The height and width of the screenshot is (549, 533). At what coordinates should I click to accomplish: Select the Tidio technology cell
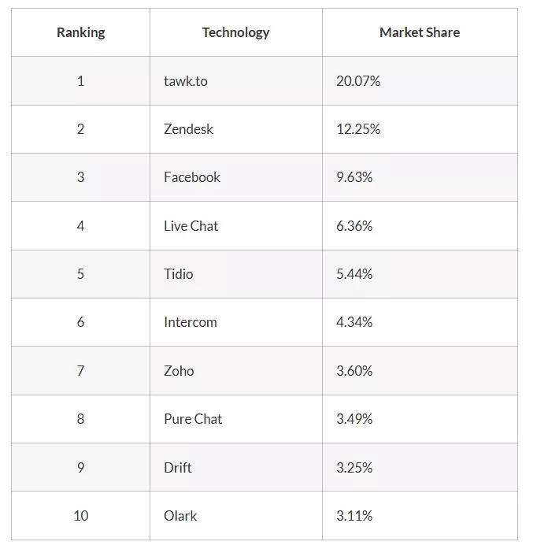pos(178,274)
